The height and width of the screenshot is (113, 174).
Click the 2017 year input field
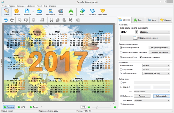coord(128,32)
